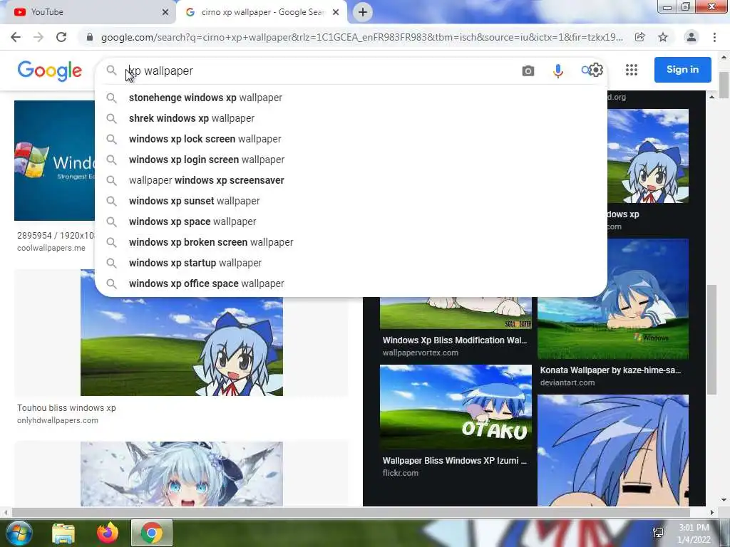
Task: Visit wallpapervortex.com source link
Action: click(421, 353)
